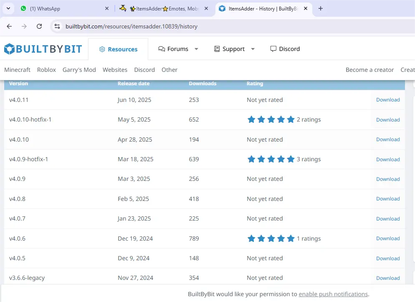The width and height of the screenshot is (415, 302).
Task: Click the date Jun 10, 2025
Action: tap(134, 100)
